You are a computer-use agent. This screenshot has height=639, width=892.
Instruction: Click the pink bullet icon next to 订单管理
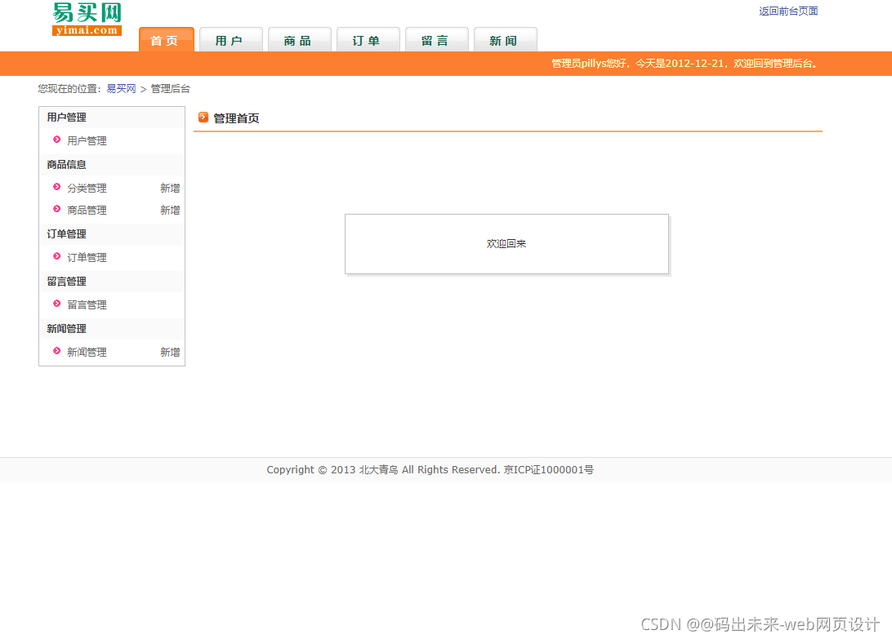[x=57, y=255]
